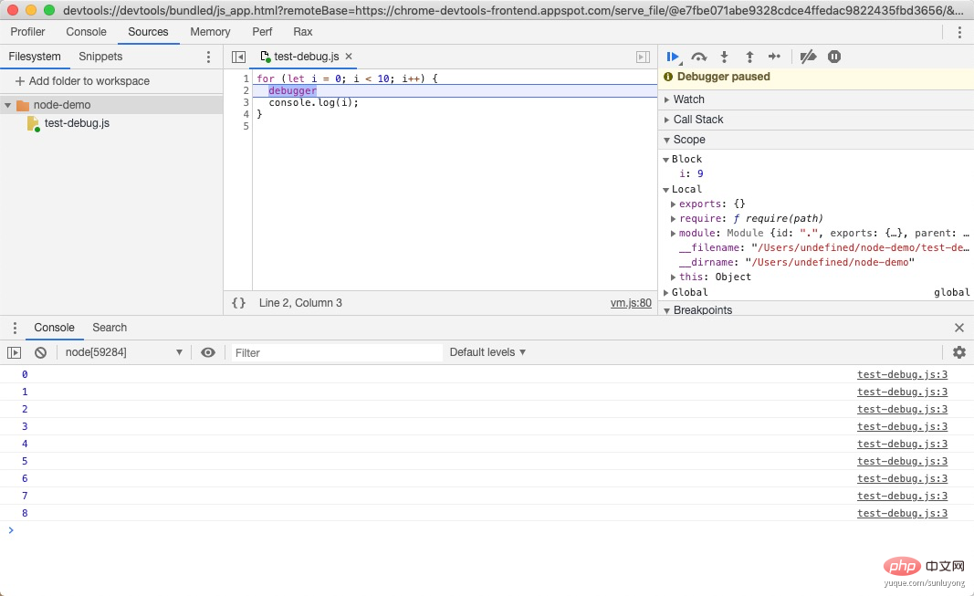Toggle pause on exceptions

pos(834,57)
